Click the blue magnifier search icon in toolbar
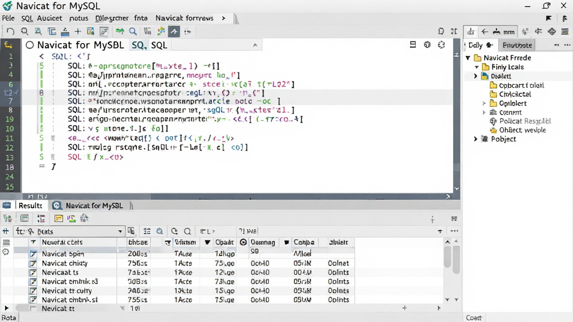 pos(133,32)
